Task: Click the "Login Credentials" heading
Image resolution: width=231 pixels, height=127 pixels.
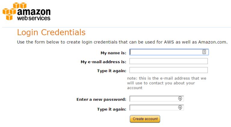Action: pyautogui.click(x=51, y=33)
